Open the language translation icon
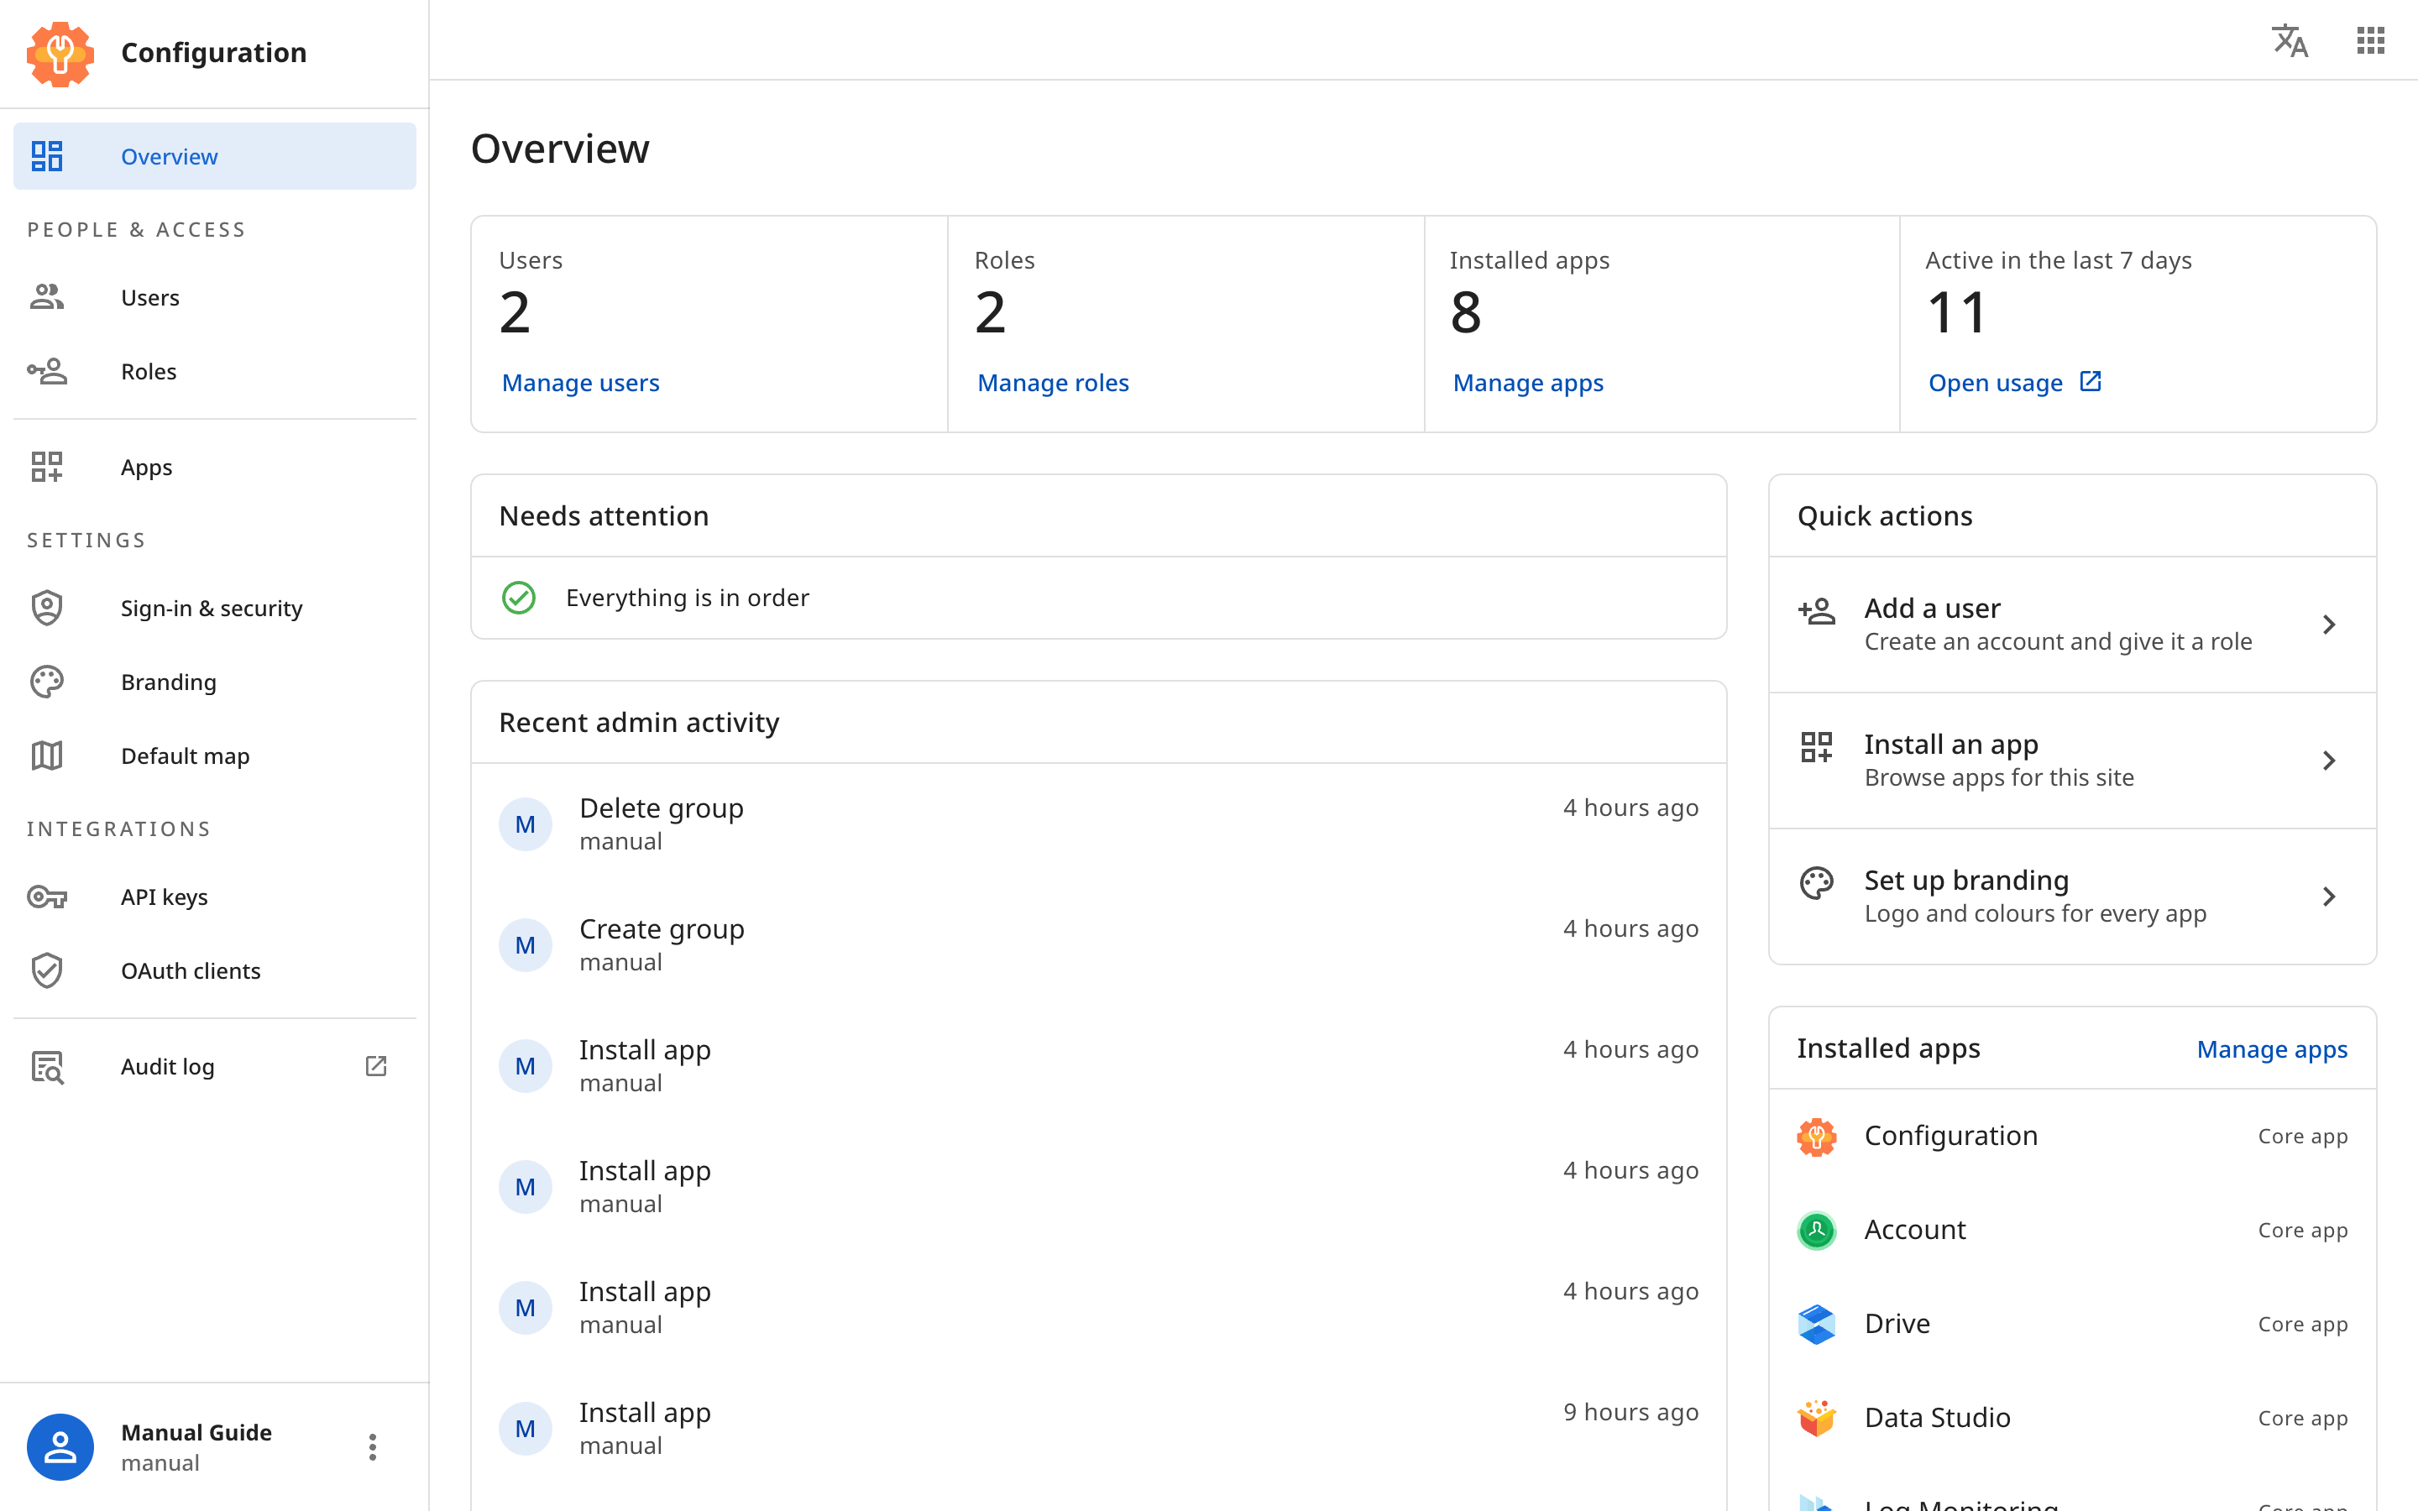 pos(2289,40)
